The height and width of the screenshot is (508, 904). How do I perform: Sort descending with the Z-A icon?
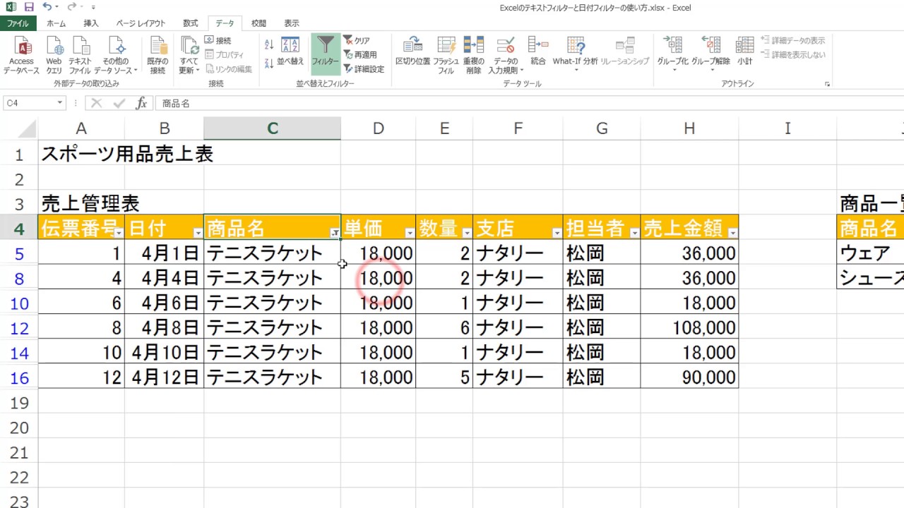269,64
